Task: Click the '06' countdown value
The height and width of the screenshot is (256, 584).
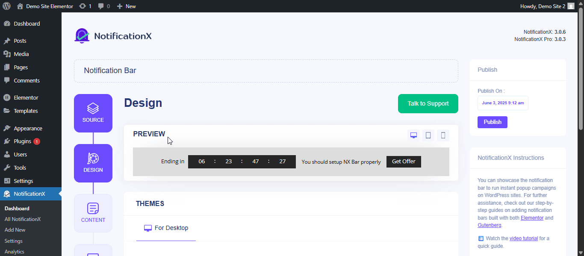Action: pyautogui.click(x=202, y=162)
